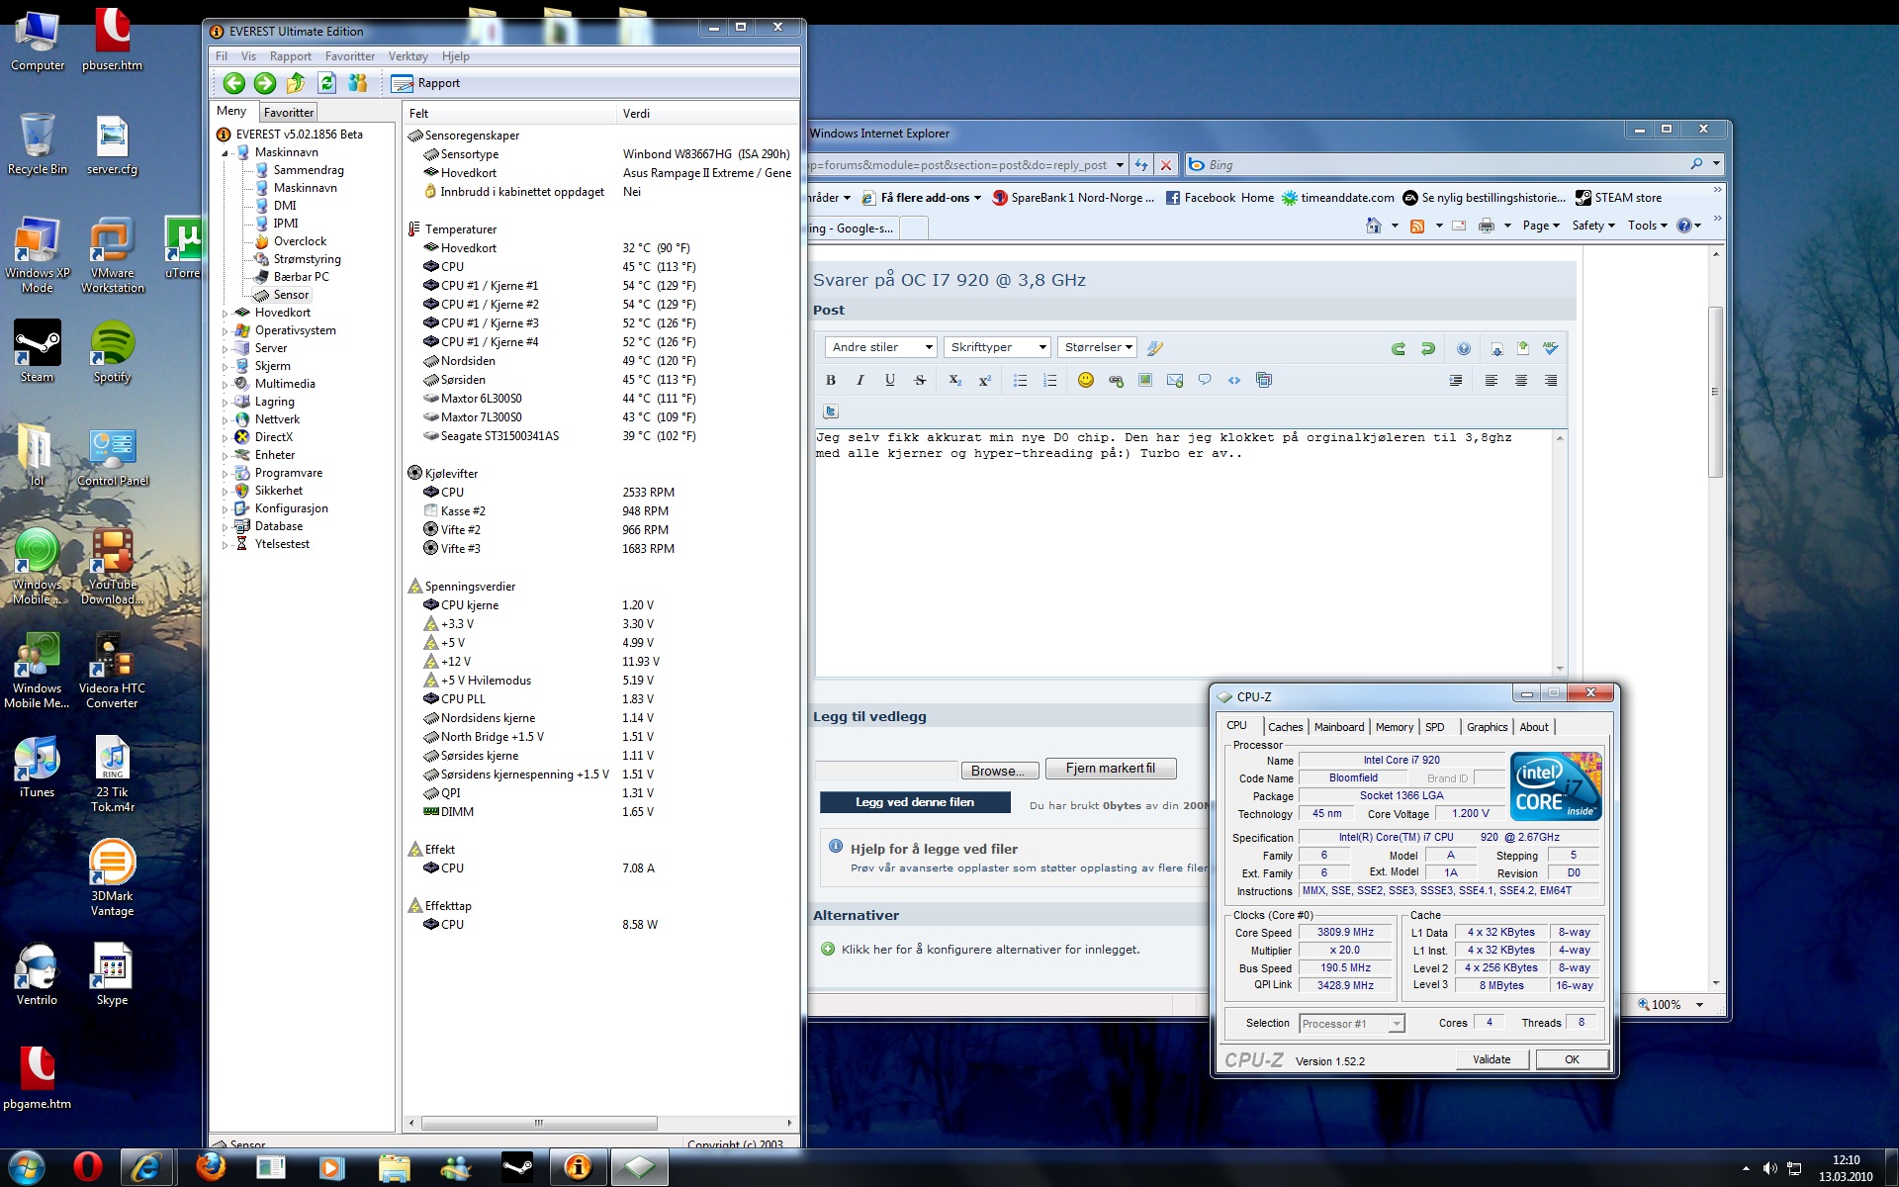Open Steam desktop shortcut

coord(38,351)
